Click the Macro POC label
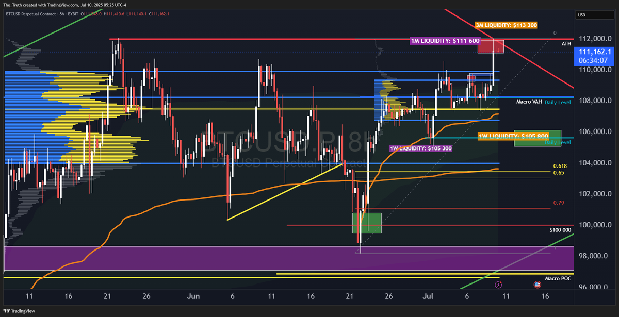This screenshot has height=317, width=619. pos(558,278)
